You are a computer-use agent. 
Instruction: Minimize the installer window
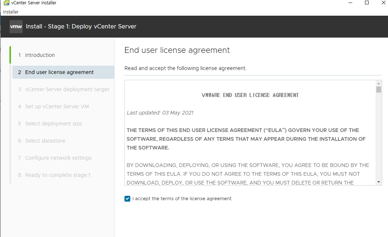click(350, 3)
